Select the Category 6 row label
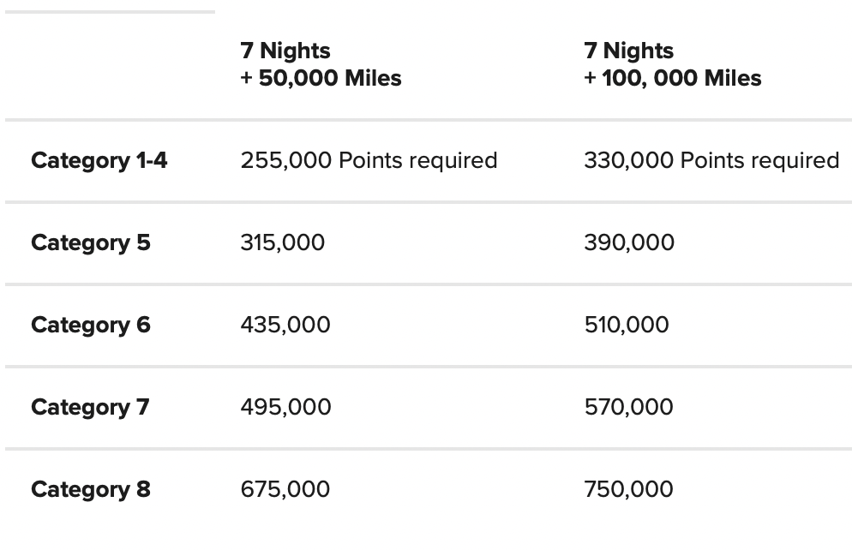 tap(91, 326)
